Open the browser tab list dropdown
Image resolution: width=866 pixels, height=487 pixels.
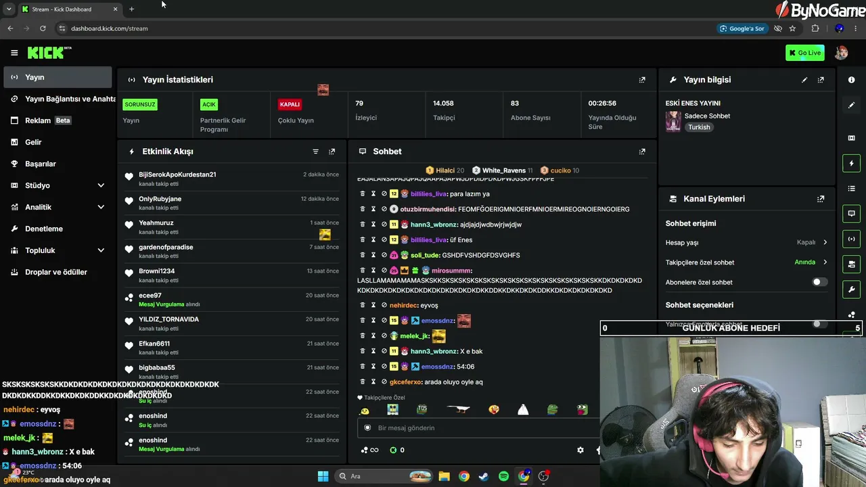[x=9, y=9]
